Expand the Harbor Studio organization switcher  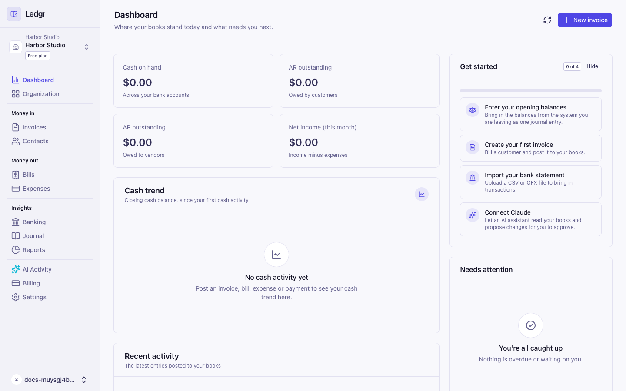pyautogui.click(x=87, y=47)
